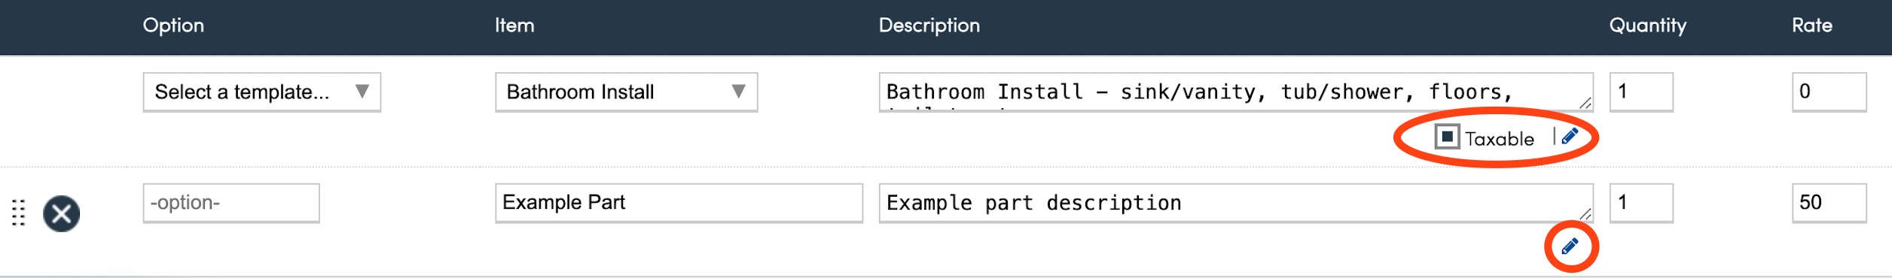Click the Bathroom Install description text area
The height and width of the screenshot is (278, 1892).
[1236, 92]
